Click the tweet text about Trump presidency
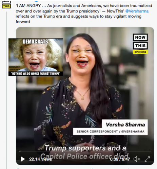157x169 pixels. [x=84, y=14]
